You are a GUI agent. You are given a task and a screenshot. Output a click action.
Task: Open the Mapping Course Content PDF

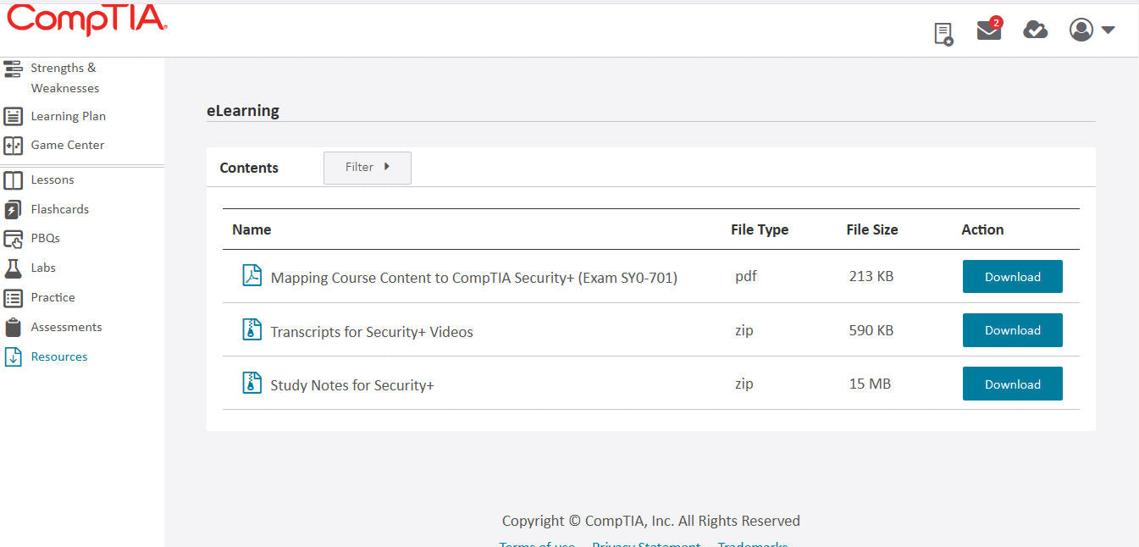473,277
